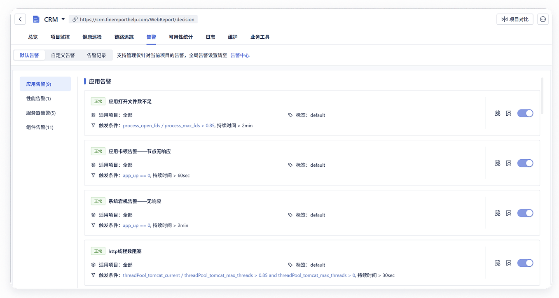Switch to the 项目监控 tab
Image resolution: width=559 pixels, height=298 pixels.
click(60, 37)
